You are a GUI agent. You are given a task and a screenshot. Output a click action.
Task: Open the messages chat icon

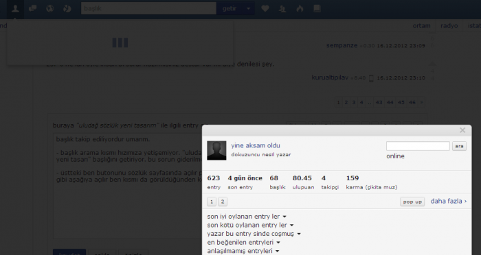coord(32,9)
